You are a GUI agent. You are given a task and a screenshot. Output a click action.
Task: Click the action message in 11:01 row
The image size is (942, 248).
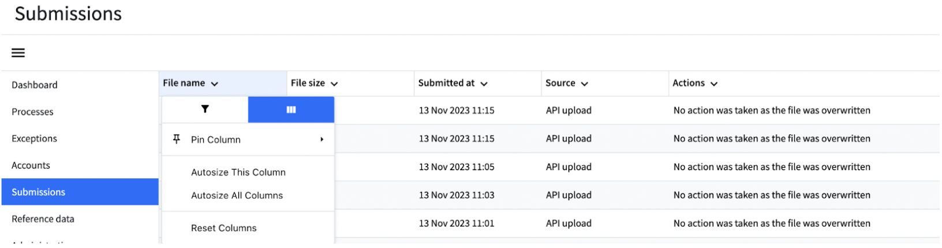click(772, 223)
